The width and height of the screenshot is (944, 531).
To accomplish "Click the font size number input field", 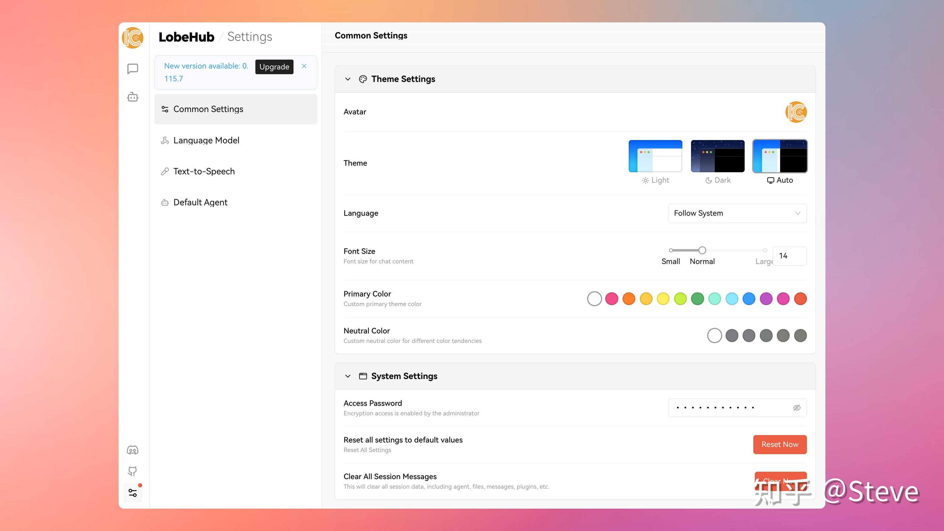I will coord(789,256).
